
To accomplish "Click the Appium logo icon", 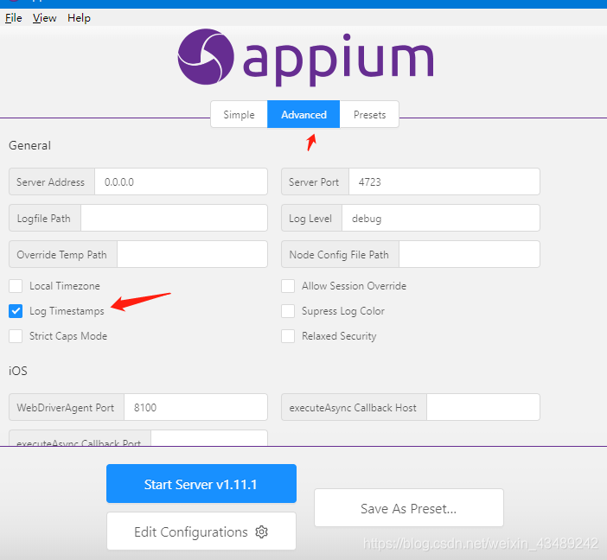I will pos(206,56).
